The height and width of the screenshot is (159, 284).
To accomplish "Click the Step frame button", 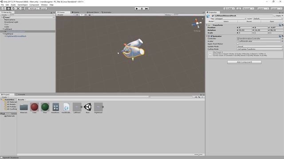I will pos(146,9).
